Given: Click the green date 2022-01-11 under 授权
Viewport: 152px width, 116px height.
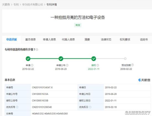Looking at the screenshot, I should coord(94,69).
